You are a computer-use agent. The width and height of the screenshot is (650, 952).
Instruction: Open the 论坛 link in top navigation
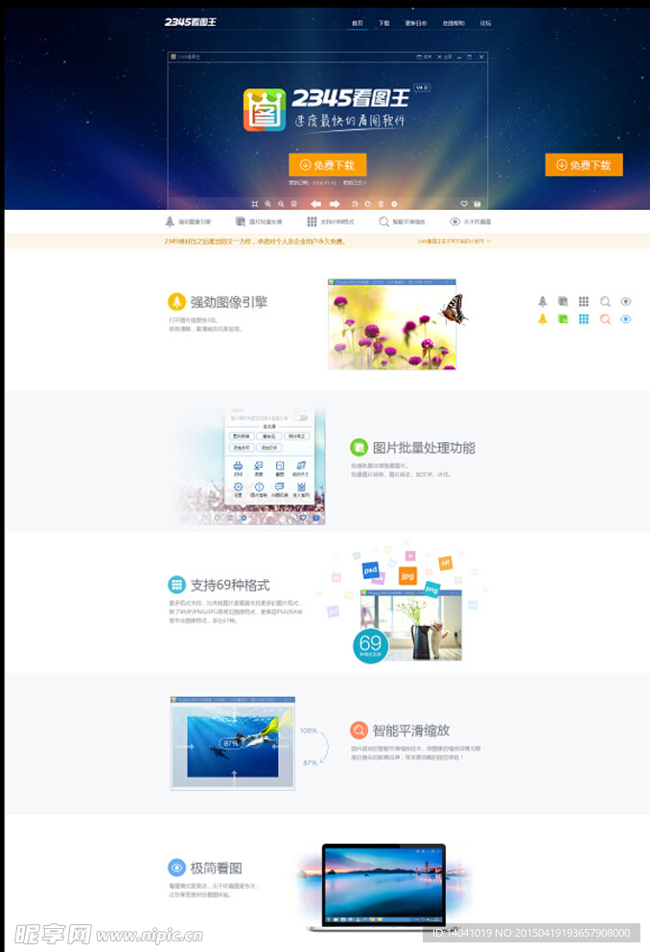(485, 23)
